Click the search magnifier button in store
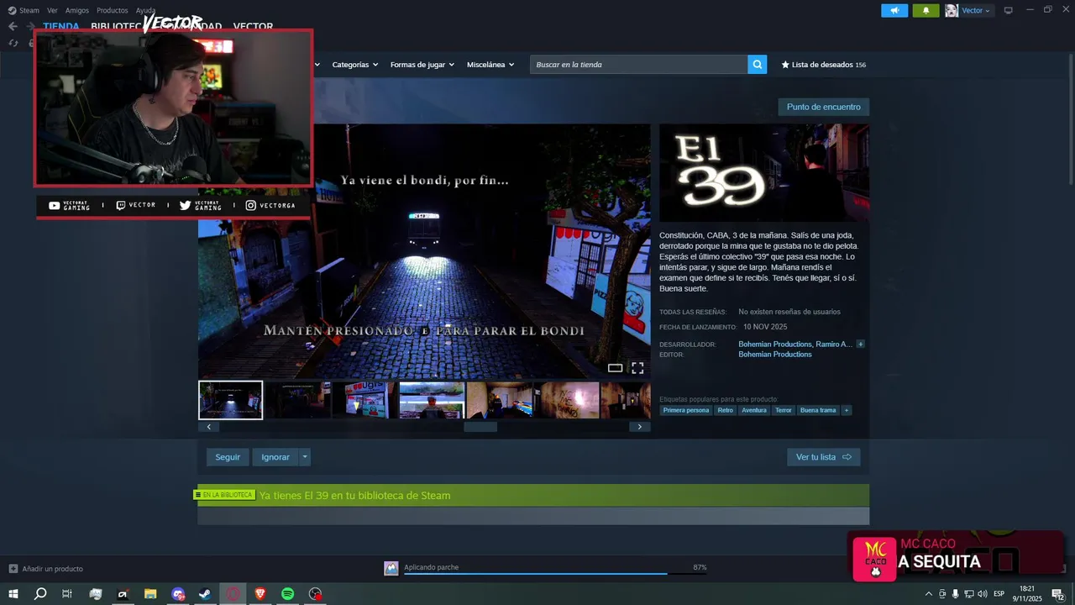This screenshot has height=605, width=1075. [758, 65]
